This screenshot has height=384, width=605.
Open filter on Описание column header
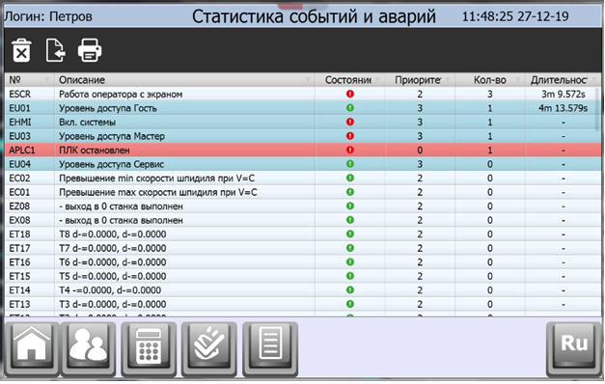click(x=308, y=80)
